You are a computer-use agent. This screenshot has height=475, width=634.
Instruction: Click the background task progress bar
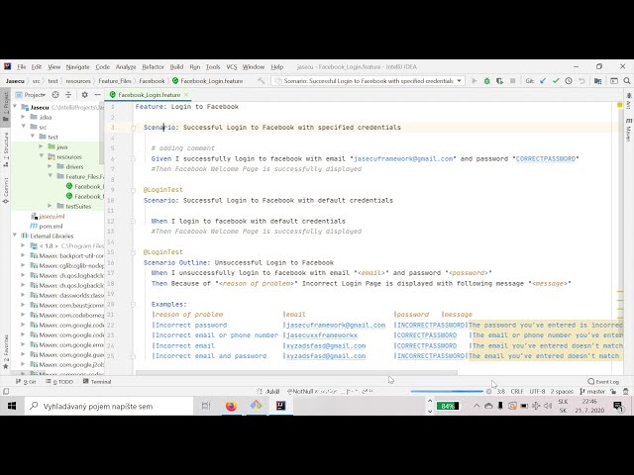[447, 392]
